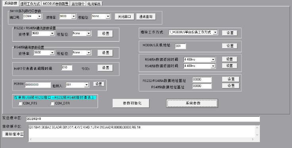Click the RS232/RS485A数据地址基址 input field

point(202,80)
